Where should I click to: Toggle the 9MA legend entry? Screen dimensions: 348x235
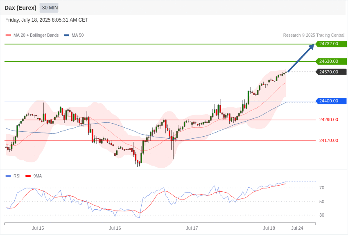point(34,176)
